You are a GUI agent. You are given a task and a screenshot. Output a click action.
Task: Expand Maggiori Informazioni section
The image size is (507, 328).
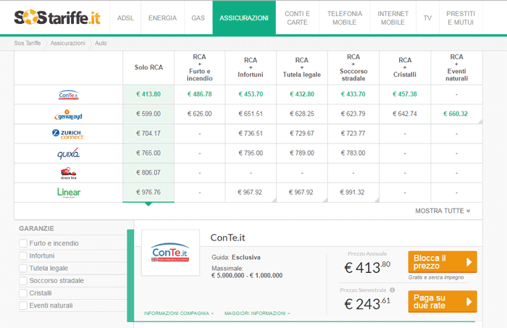[x=257, y=313]
